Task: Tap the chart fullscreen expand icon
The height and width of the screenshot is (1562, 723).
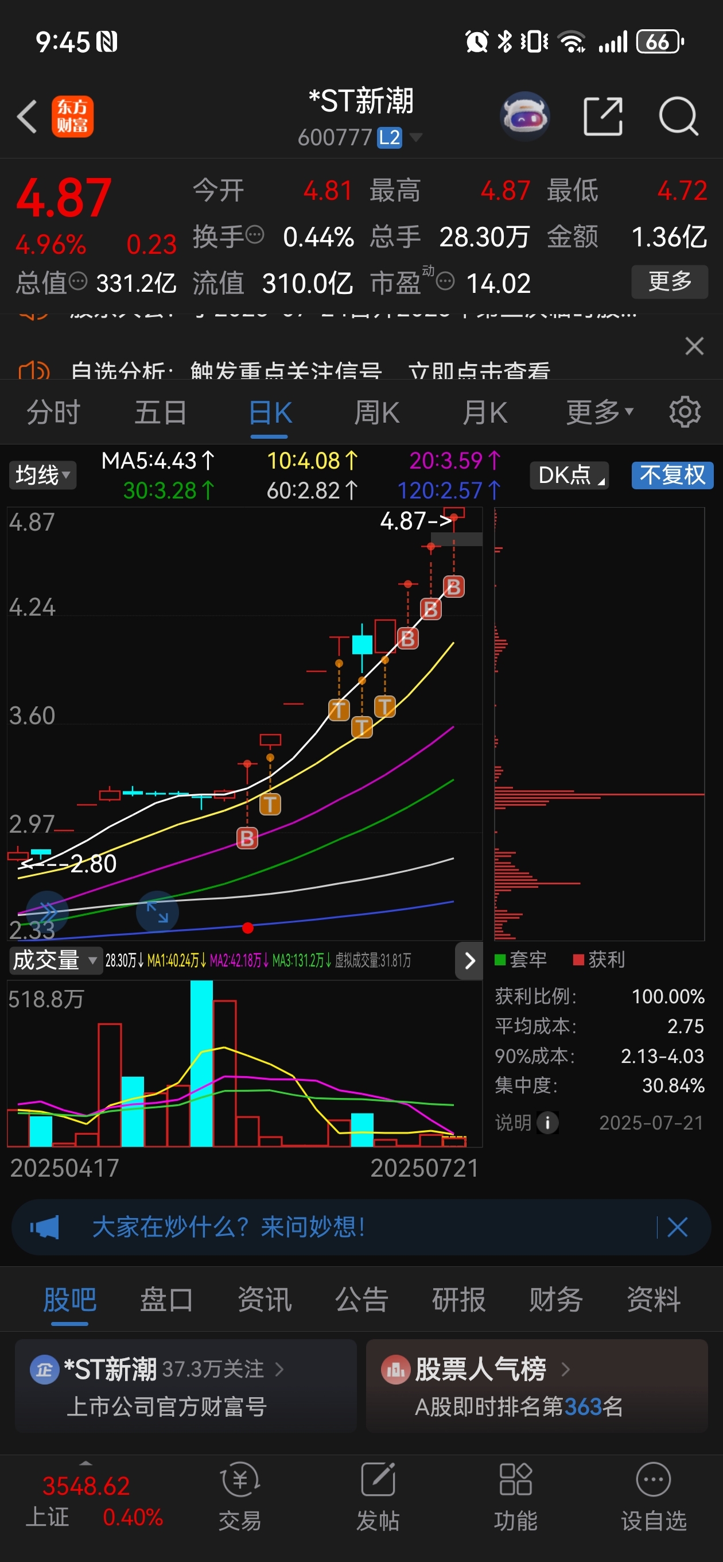Action: (157, 911)
